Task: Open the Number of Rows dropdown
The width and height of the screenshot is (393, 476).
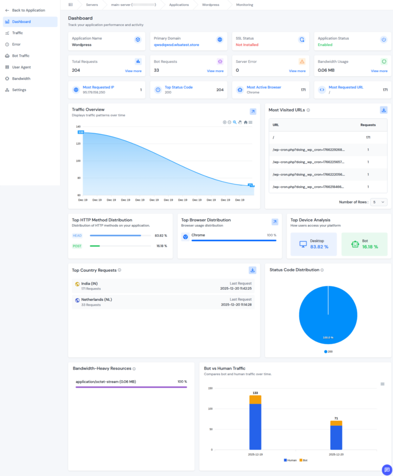Action: click(379, 202)
